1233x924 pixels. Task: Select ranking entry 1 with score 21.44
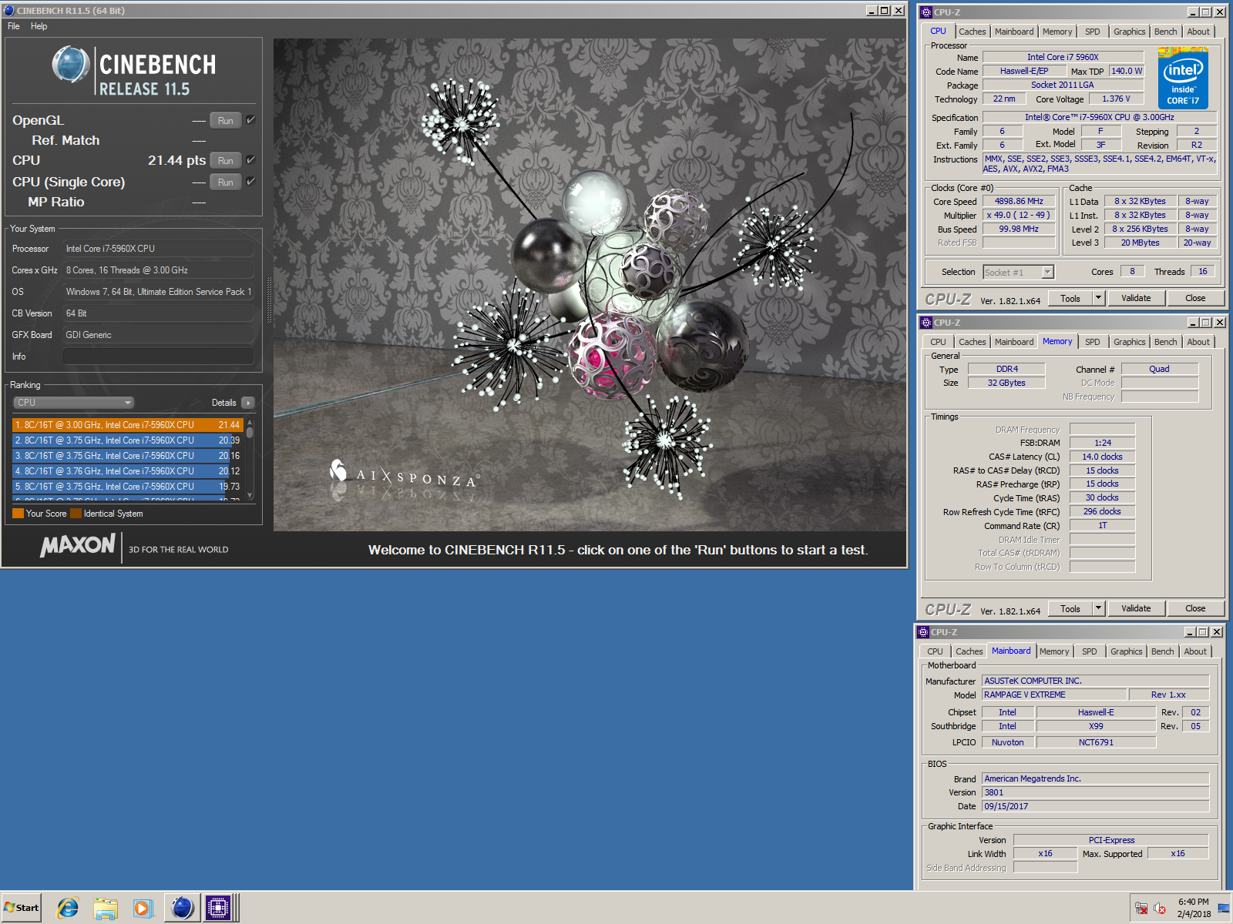(128, 425)
